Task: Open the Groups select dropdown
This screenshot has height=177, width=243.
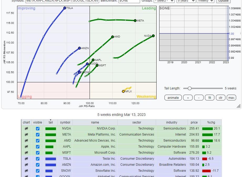Action: 164,1
